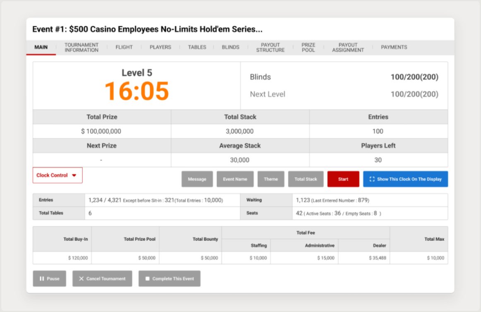Click the 3,000,000 total stack value

point(240,131)
